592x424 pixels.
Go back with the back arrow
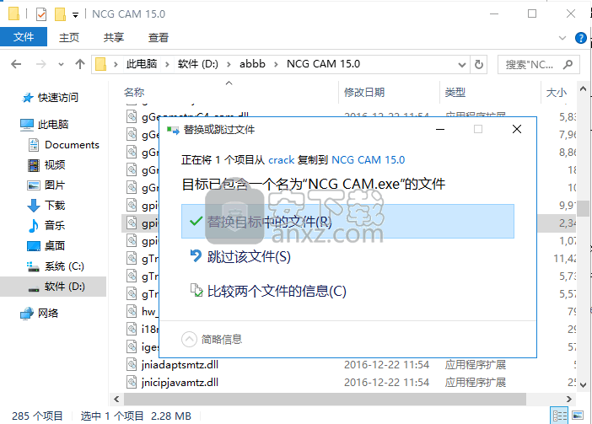(16, 64)
